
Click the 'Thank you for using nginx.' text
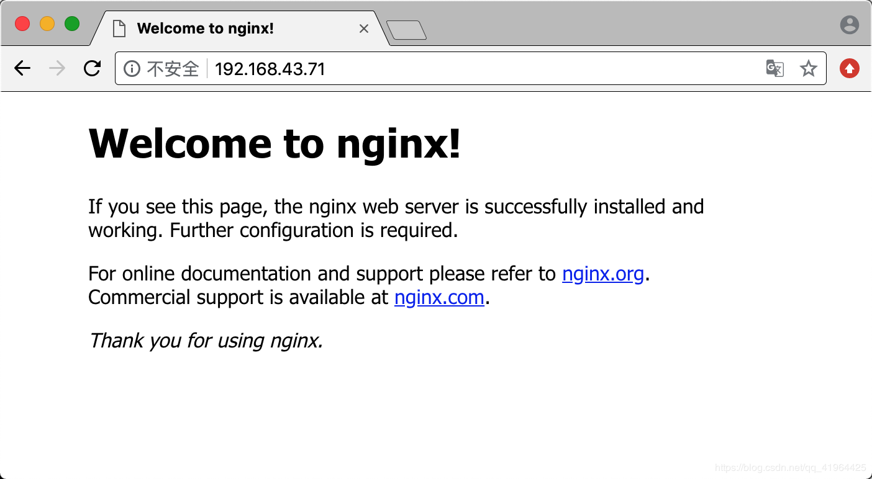(206, 341)
